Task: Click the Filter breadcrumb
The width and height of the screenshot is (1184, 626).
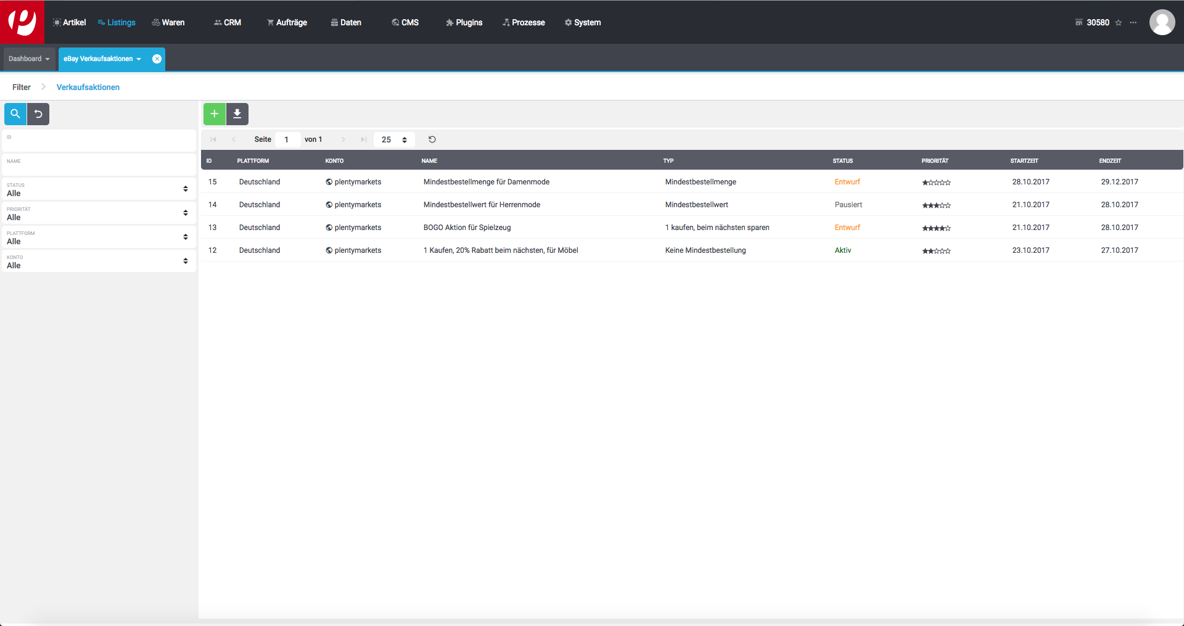Action: [22, 87]
